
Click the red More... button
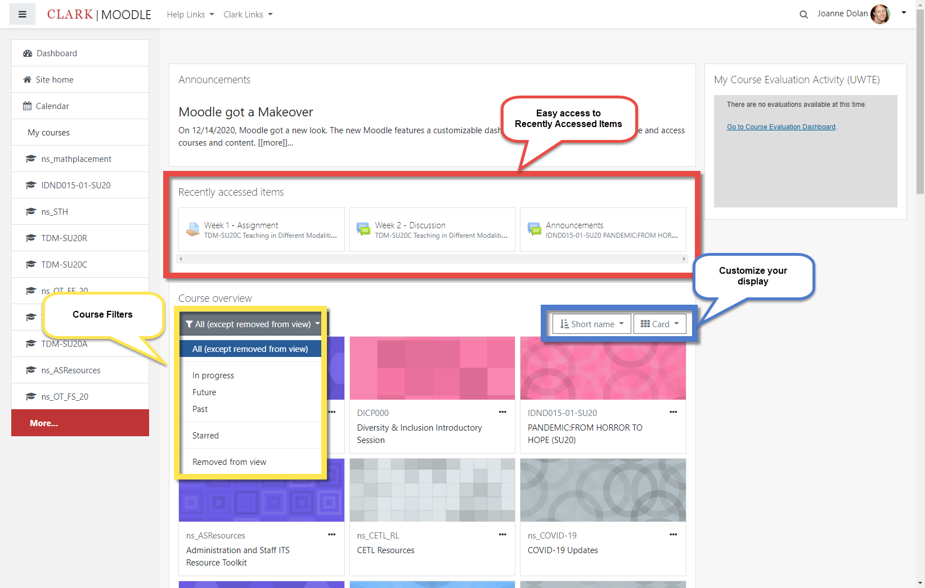coord(80,423)
